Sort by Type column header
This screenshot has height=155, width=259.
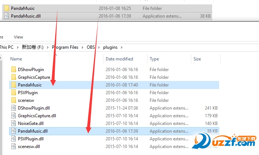pyautogui.click(x=154, y=59)
